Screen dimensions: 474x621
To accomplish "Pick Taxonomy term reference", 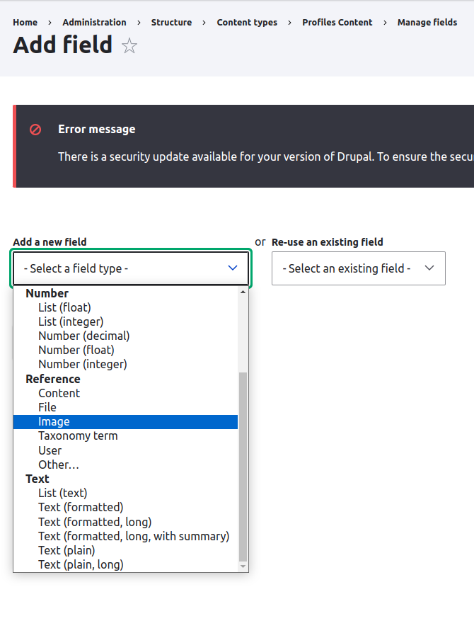I will (125, 436).
